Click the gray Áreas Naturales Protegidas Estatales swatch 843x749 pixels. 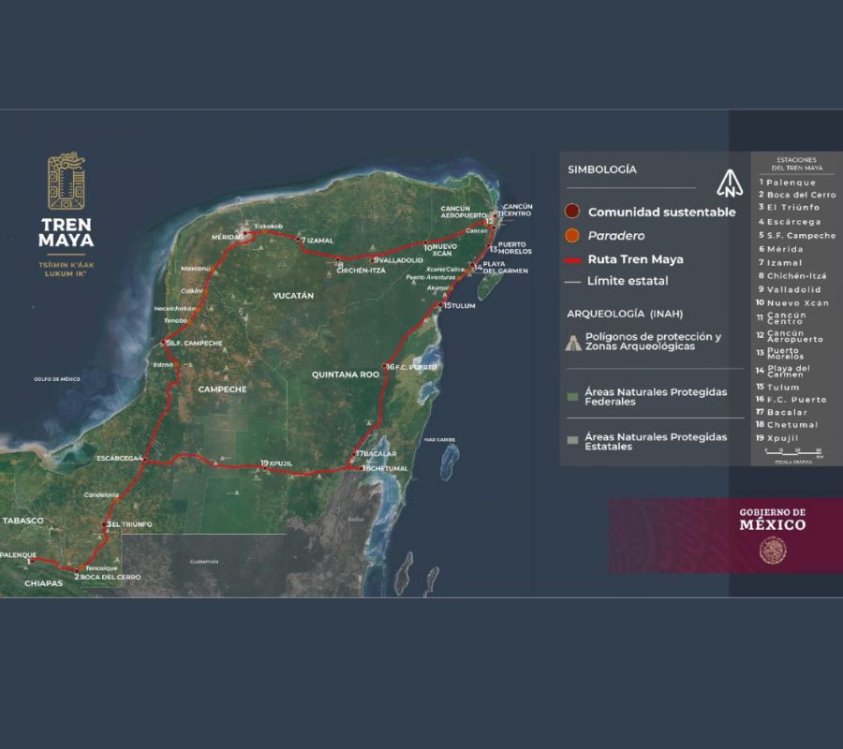[x=572, y=441]
